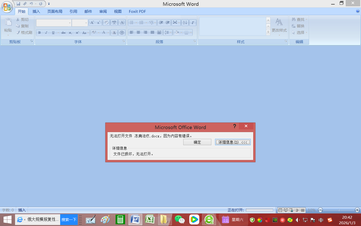Open the 插入 ribbon tab
The height and width of the screenshot is (226, 361).
pos(36,11)
